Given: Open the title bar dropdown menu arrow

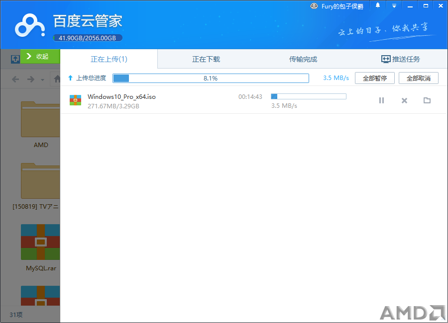Looking at the screenshot, I should click(394, 6).
